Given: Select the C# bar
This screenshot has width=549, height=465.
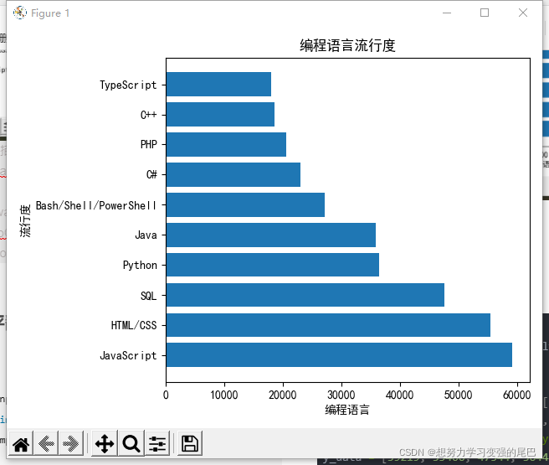Looking at the screenshot, I should tap(233, 174).
